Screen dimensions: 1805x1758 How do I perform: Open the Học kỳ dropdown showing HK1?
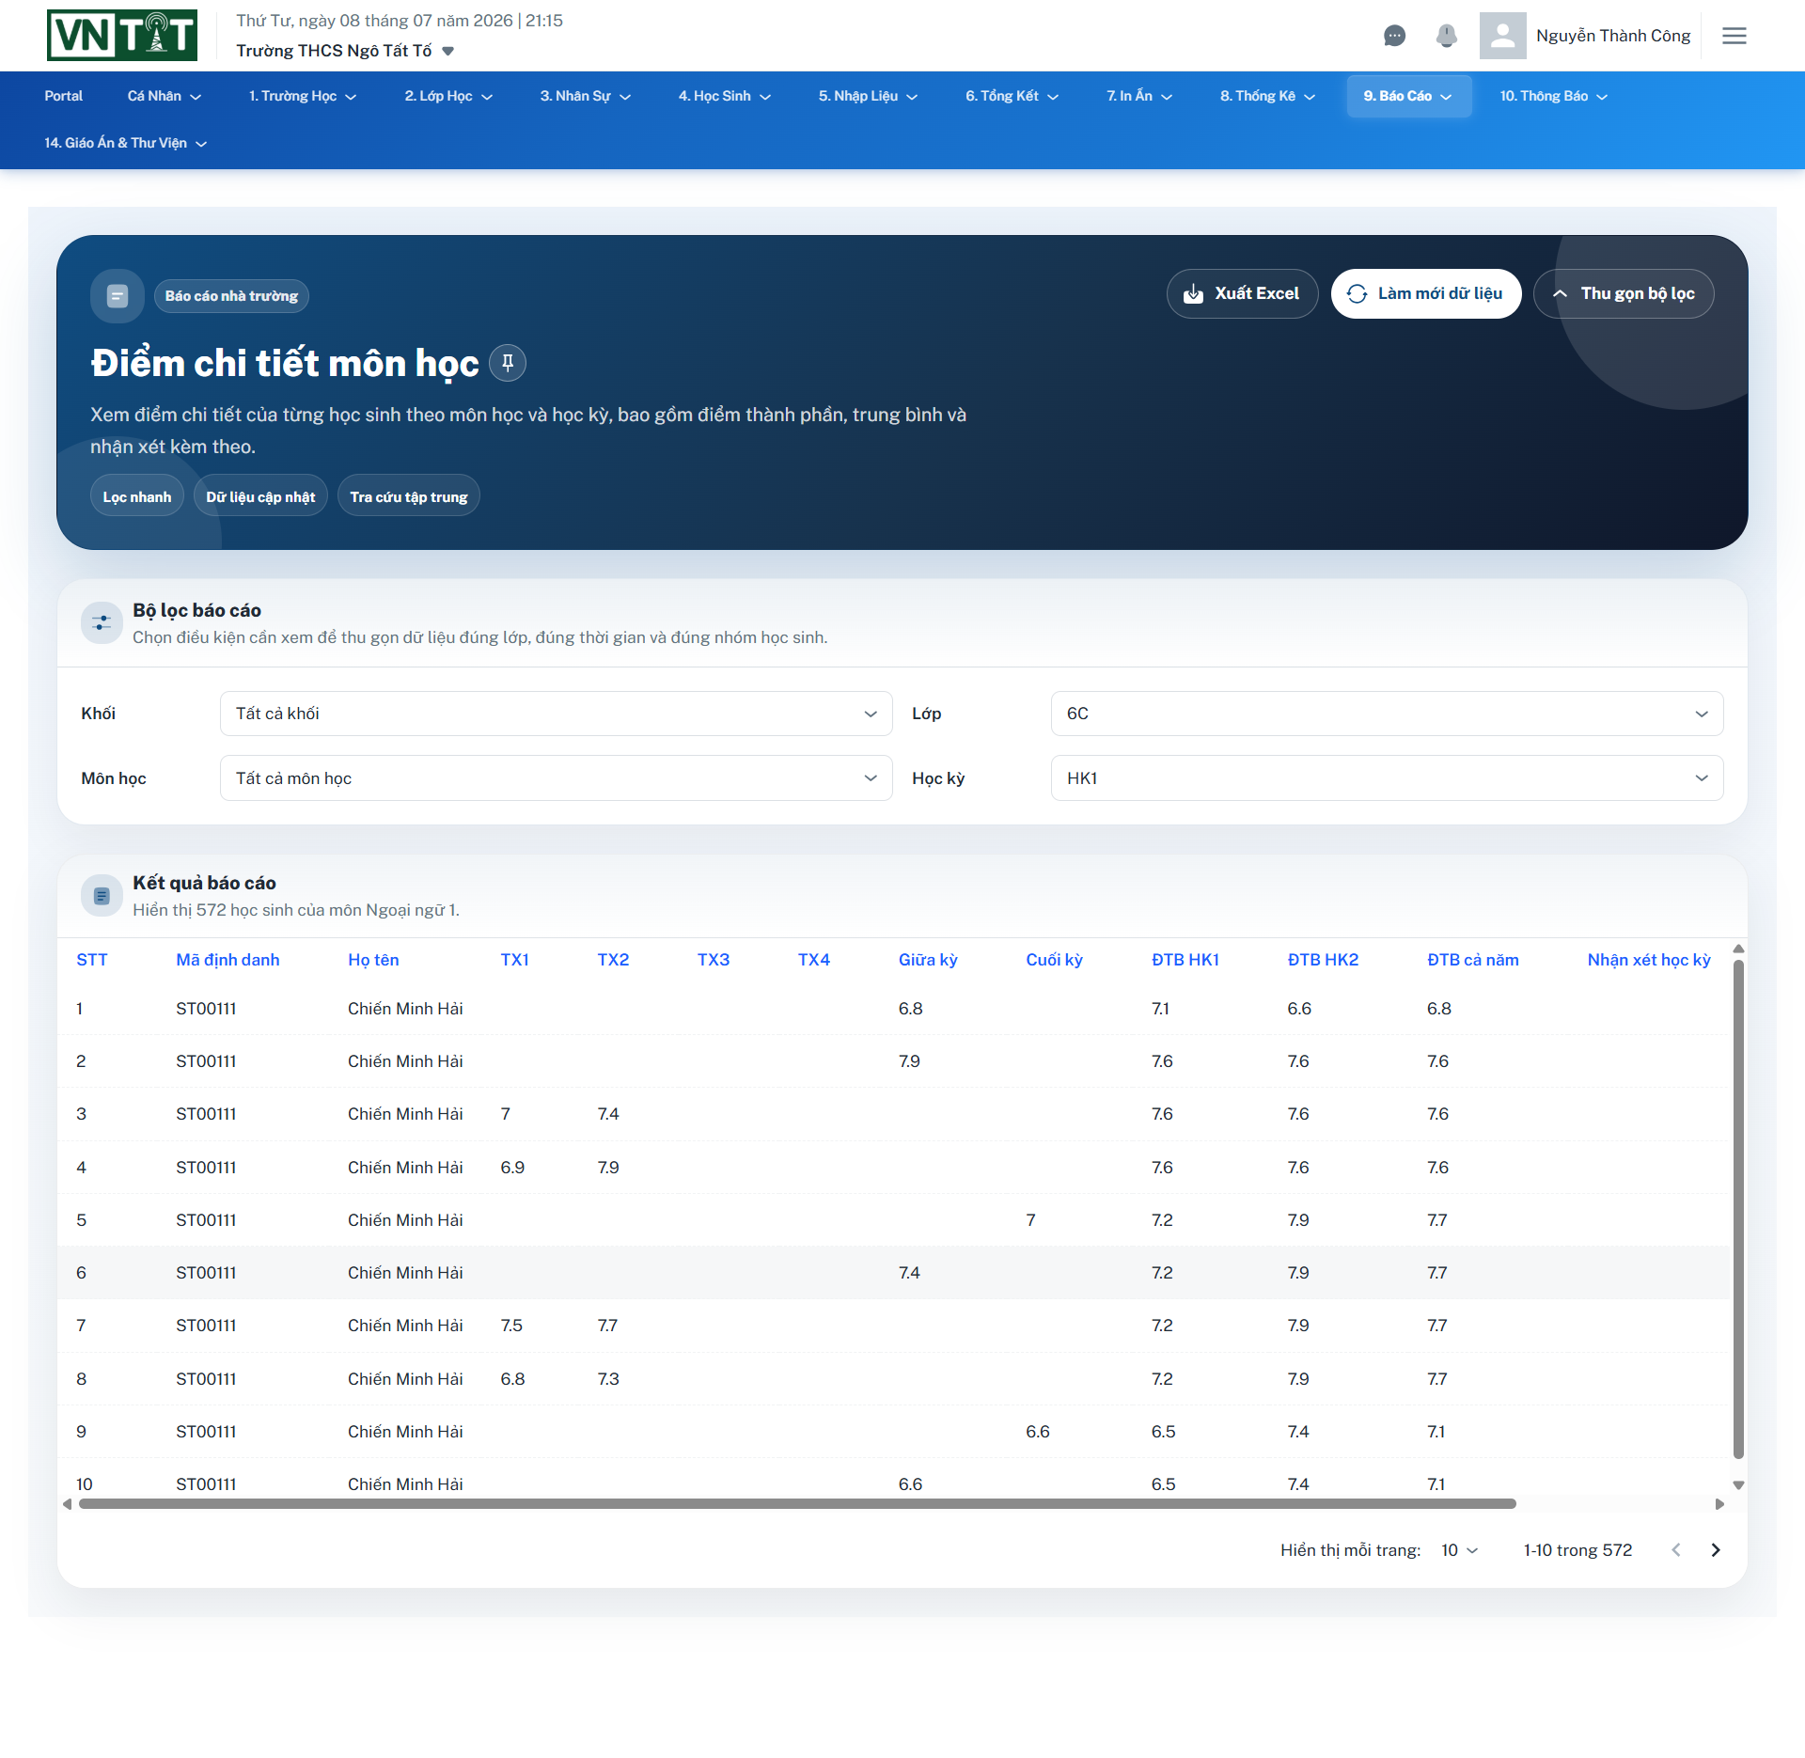point(1387,778)
